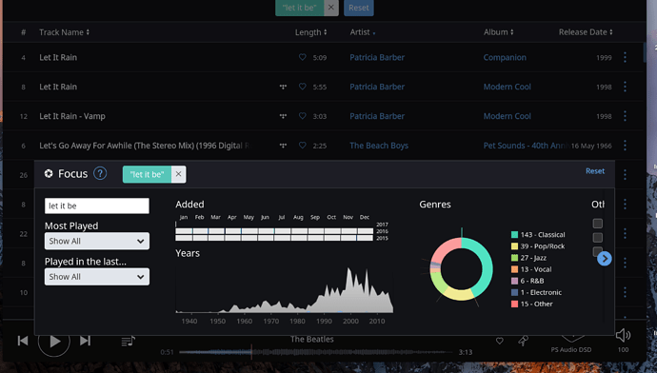Image resolution: width=657 pixels, height=373 pixels.
Task: Click the Reset link in the Focus panel
Action: [x=595, y=171]
